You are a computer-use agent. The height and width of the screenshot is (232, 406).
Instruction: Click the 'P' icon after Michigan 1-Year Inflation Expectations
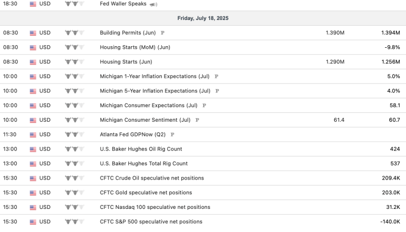(x=216, y=76)
